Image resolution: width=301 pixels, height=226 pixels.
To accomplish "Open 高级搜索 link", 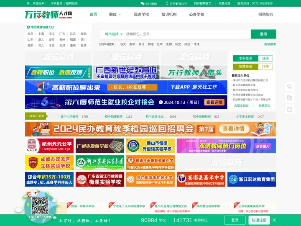I will tap(270, 44).
